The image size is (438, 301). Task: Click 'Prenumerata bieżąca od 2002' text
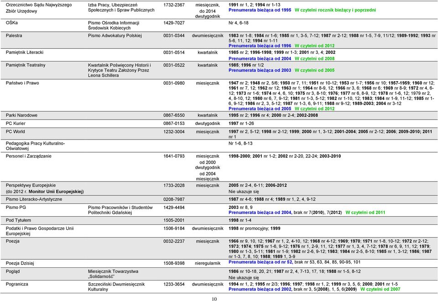point(260,289)
